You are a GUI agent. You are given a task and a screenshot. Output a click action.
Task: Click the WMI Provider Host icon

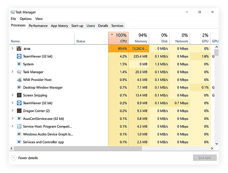tap(19, 80)
